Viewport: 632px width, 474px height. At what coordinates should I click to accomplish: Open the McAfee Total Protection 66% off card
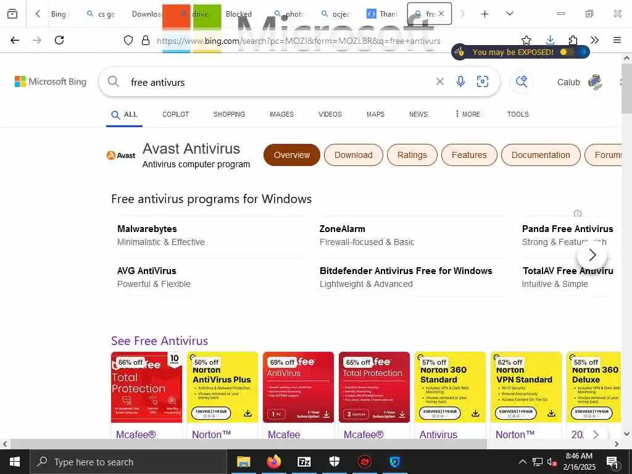(x=146, y=388)
